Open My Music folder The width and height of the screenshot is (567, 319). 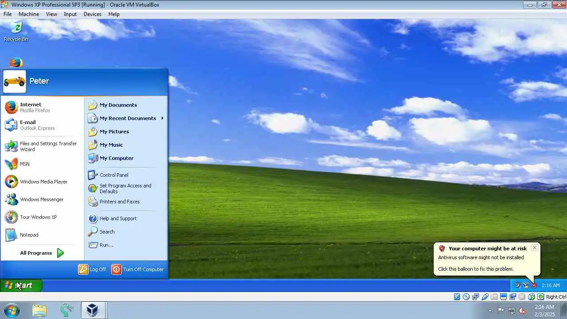pyautogui.click(x=126, y=145)
